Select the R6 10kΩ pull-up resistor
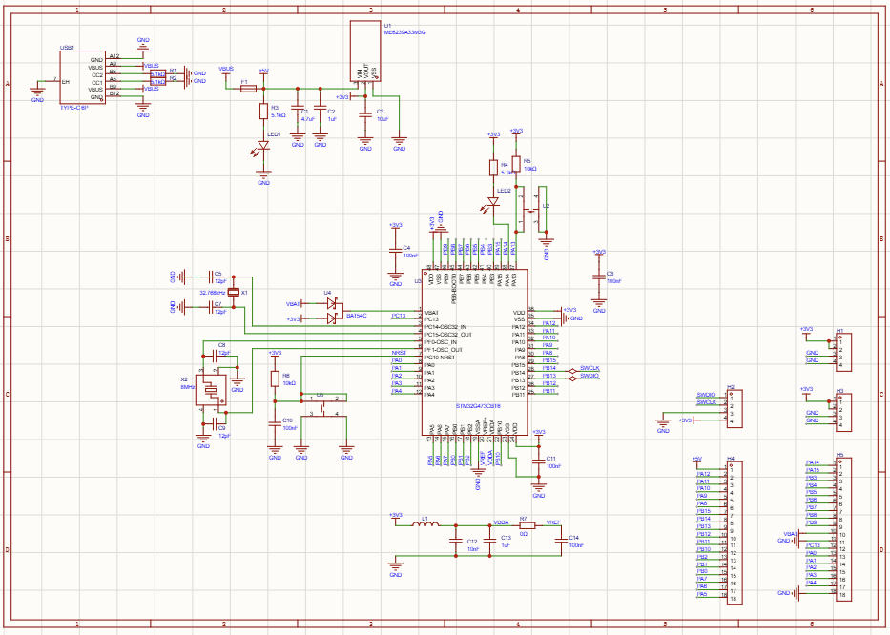Screen dimensions: 890x635 click(275, 378)
